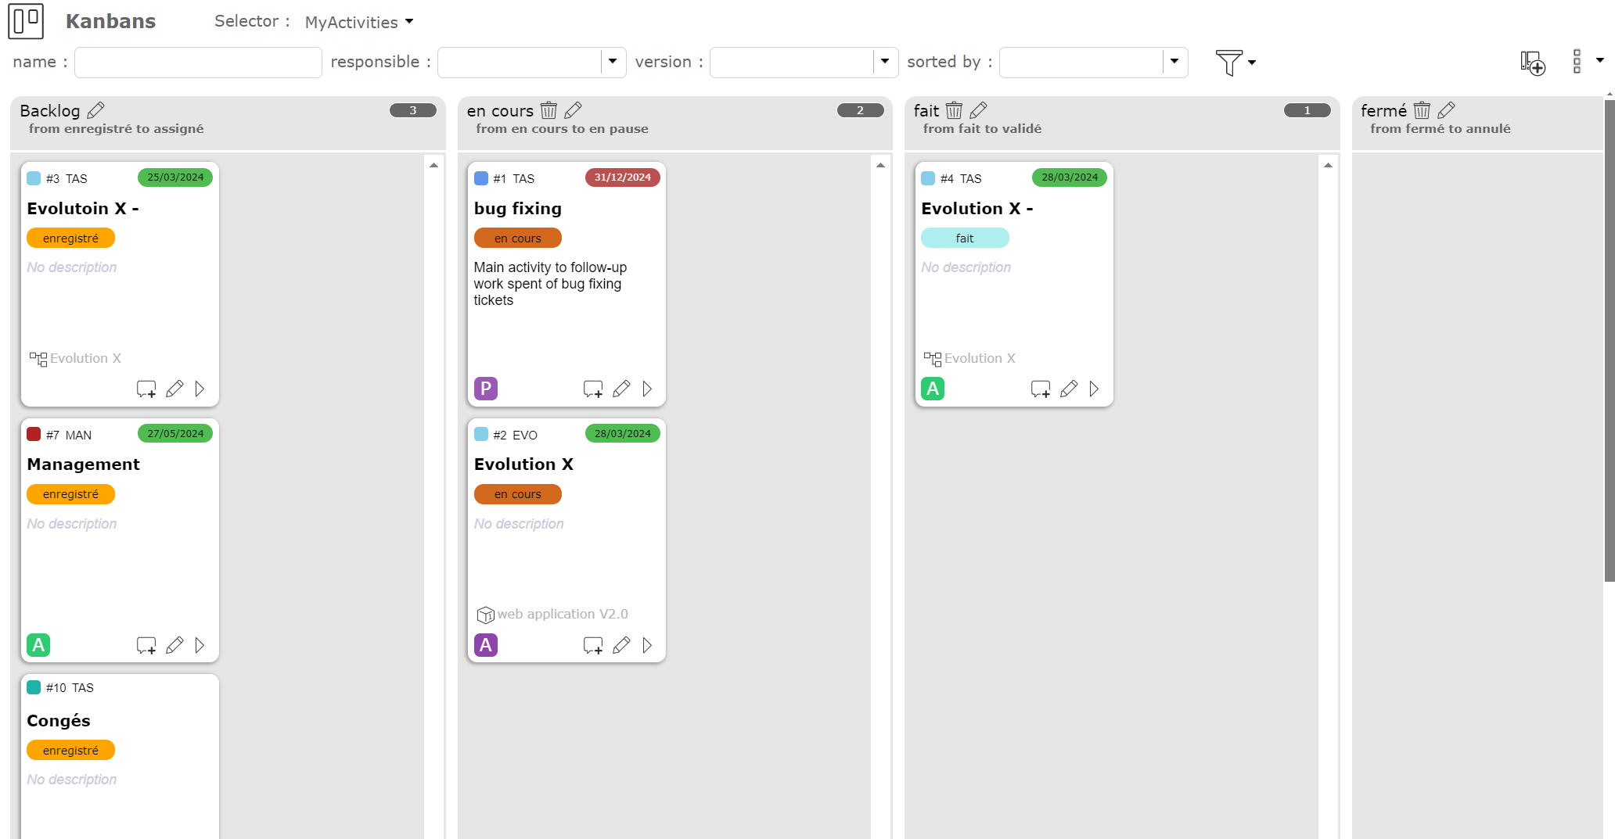
Task: Delete the "en cours" column
Action: coord(549,110)
